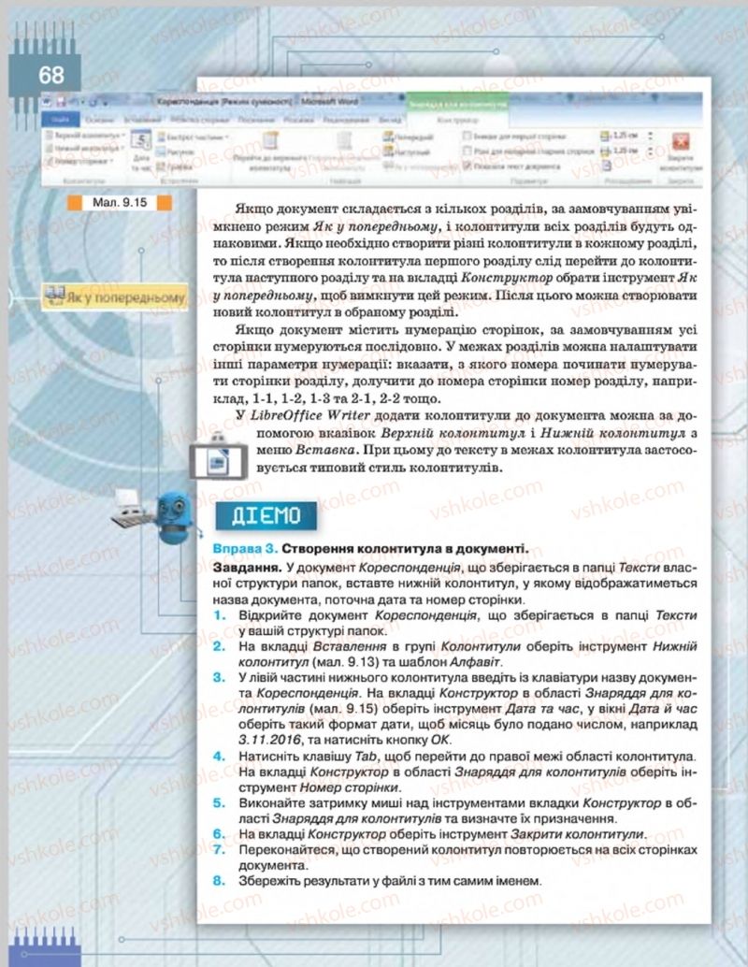Switch to the Вигляд tab
The width and height of the screenshot is (748, 967).
pos(390,120)
